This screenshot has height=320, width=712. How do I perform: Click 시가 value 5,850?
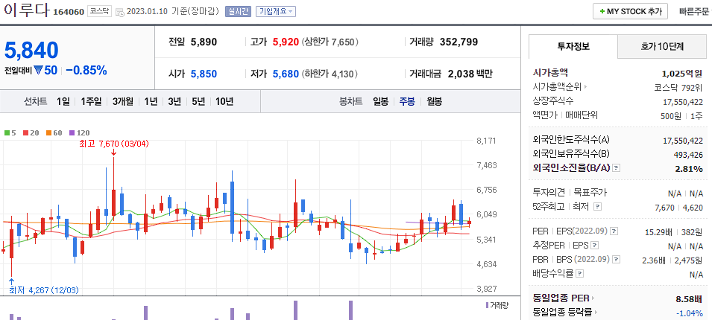(204, 74)
